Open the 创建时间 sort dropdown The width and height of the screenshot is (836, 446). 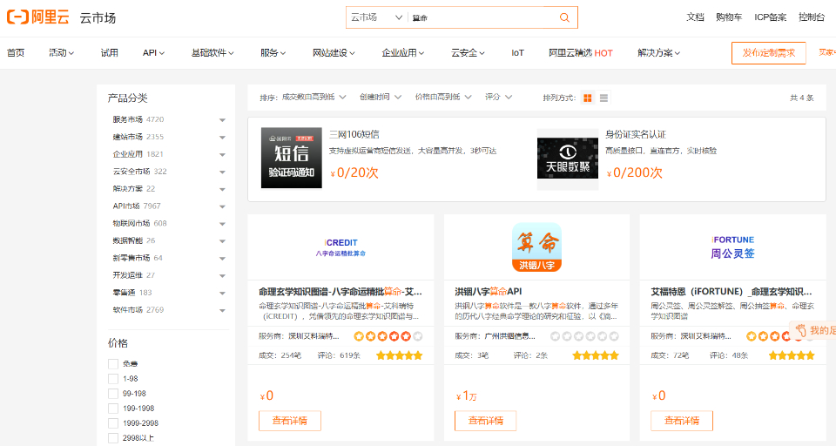point(381,97)
